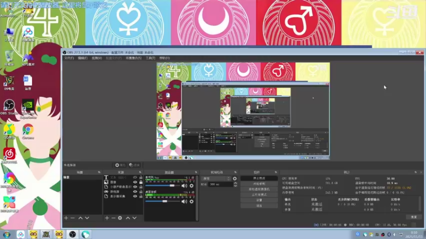Move scene up in Scenes panel
Image resolution: width=426 pixels, height=239 pixels.
tap(80, 218)
